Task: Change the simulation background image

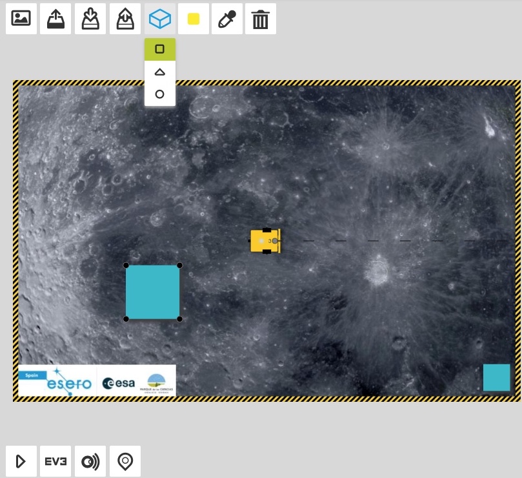Action: coord(21,19)
